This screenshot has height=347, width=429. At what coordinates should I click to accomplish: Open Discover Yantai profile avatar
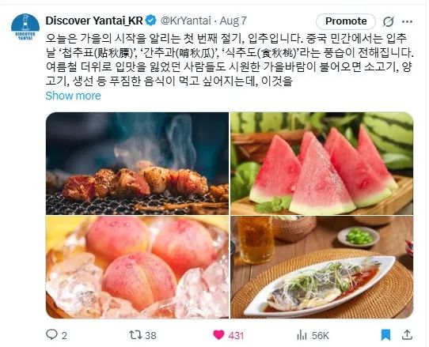coord(25,27)
